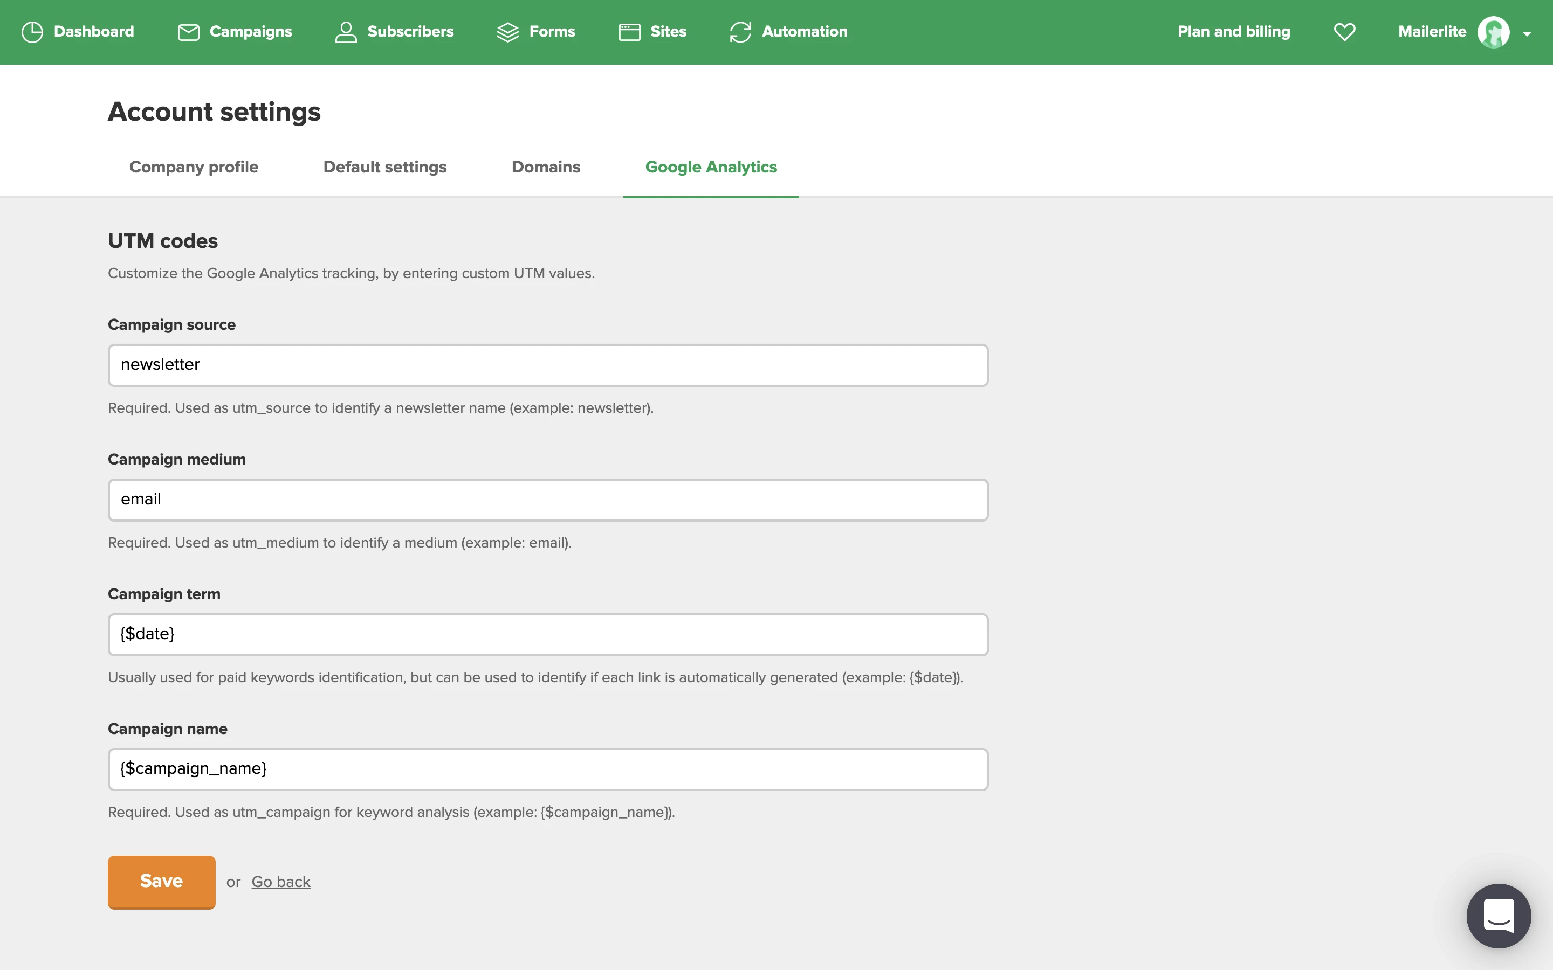Expand the account dropdown arrow
This screenshot has width=1553, height=970.
point(1527,34)
